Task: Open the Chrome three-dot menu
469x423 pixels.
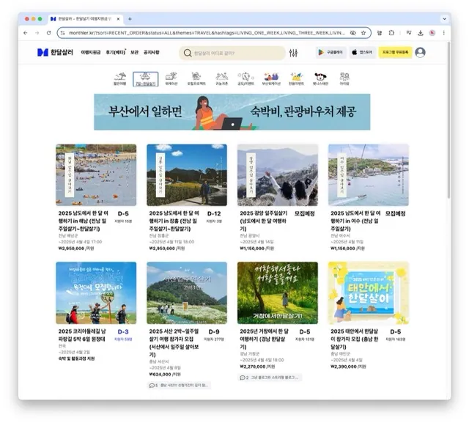Action: (x=444, y=33)
